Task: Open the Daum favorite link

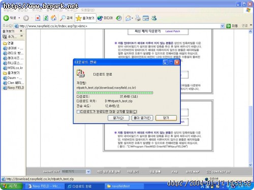Action: (x=13, y=78)
